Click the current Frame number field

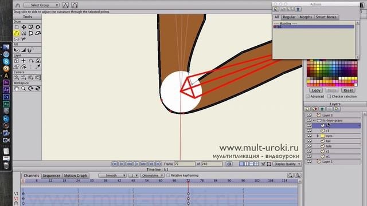coord(185,164)
